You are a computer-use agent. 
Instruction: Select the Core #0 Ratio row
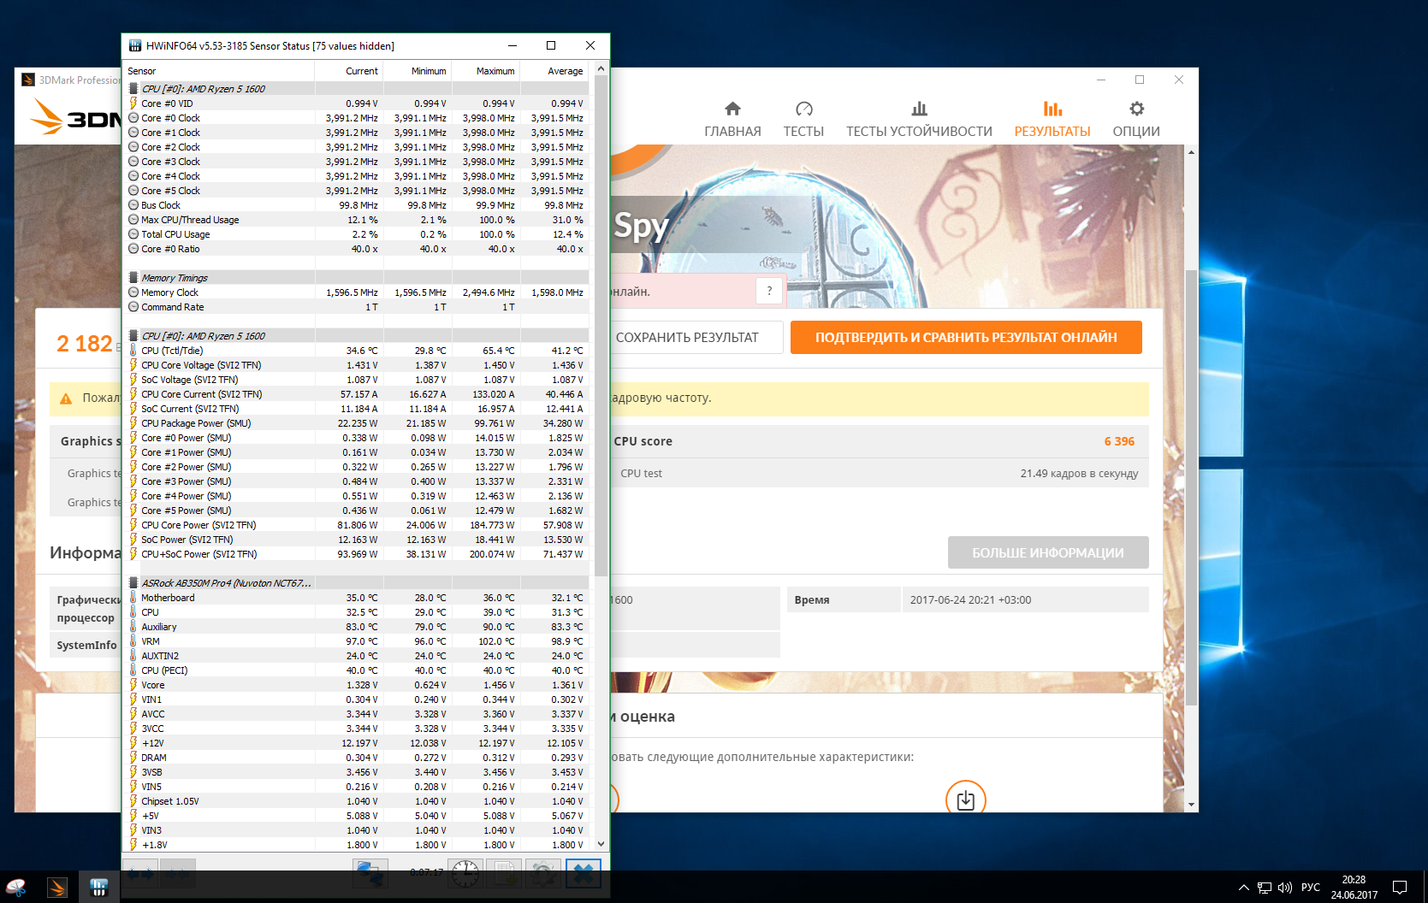click(357, 249)
